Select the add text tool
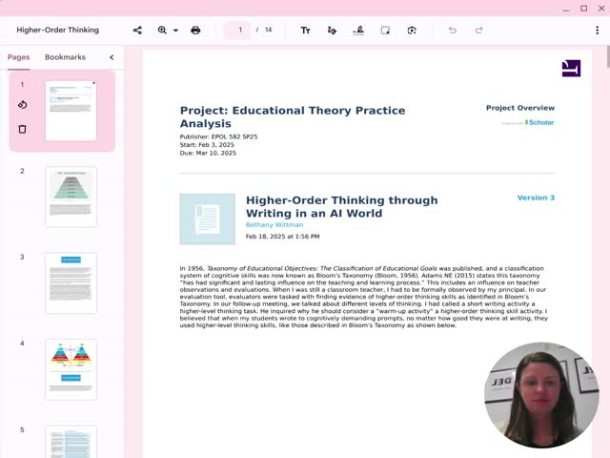This screenshot has height=458, width=610. coord(305,31)
